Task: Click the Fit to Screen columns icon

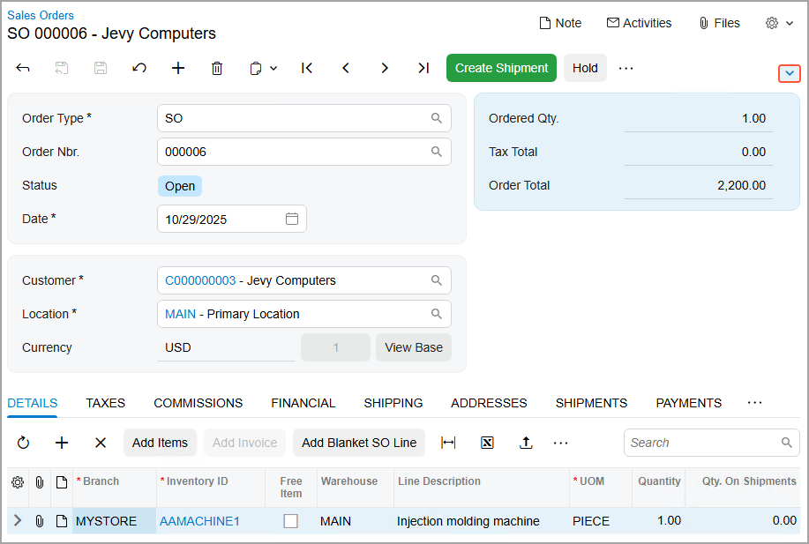Action: tap(448, 443)
